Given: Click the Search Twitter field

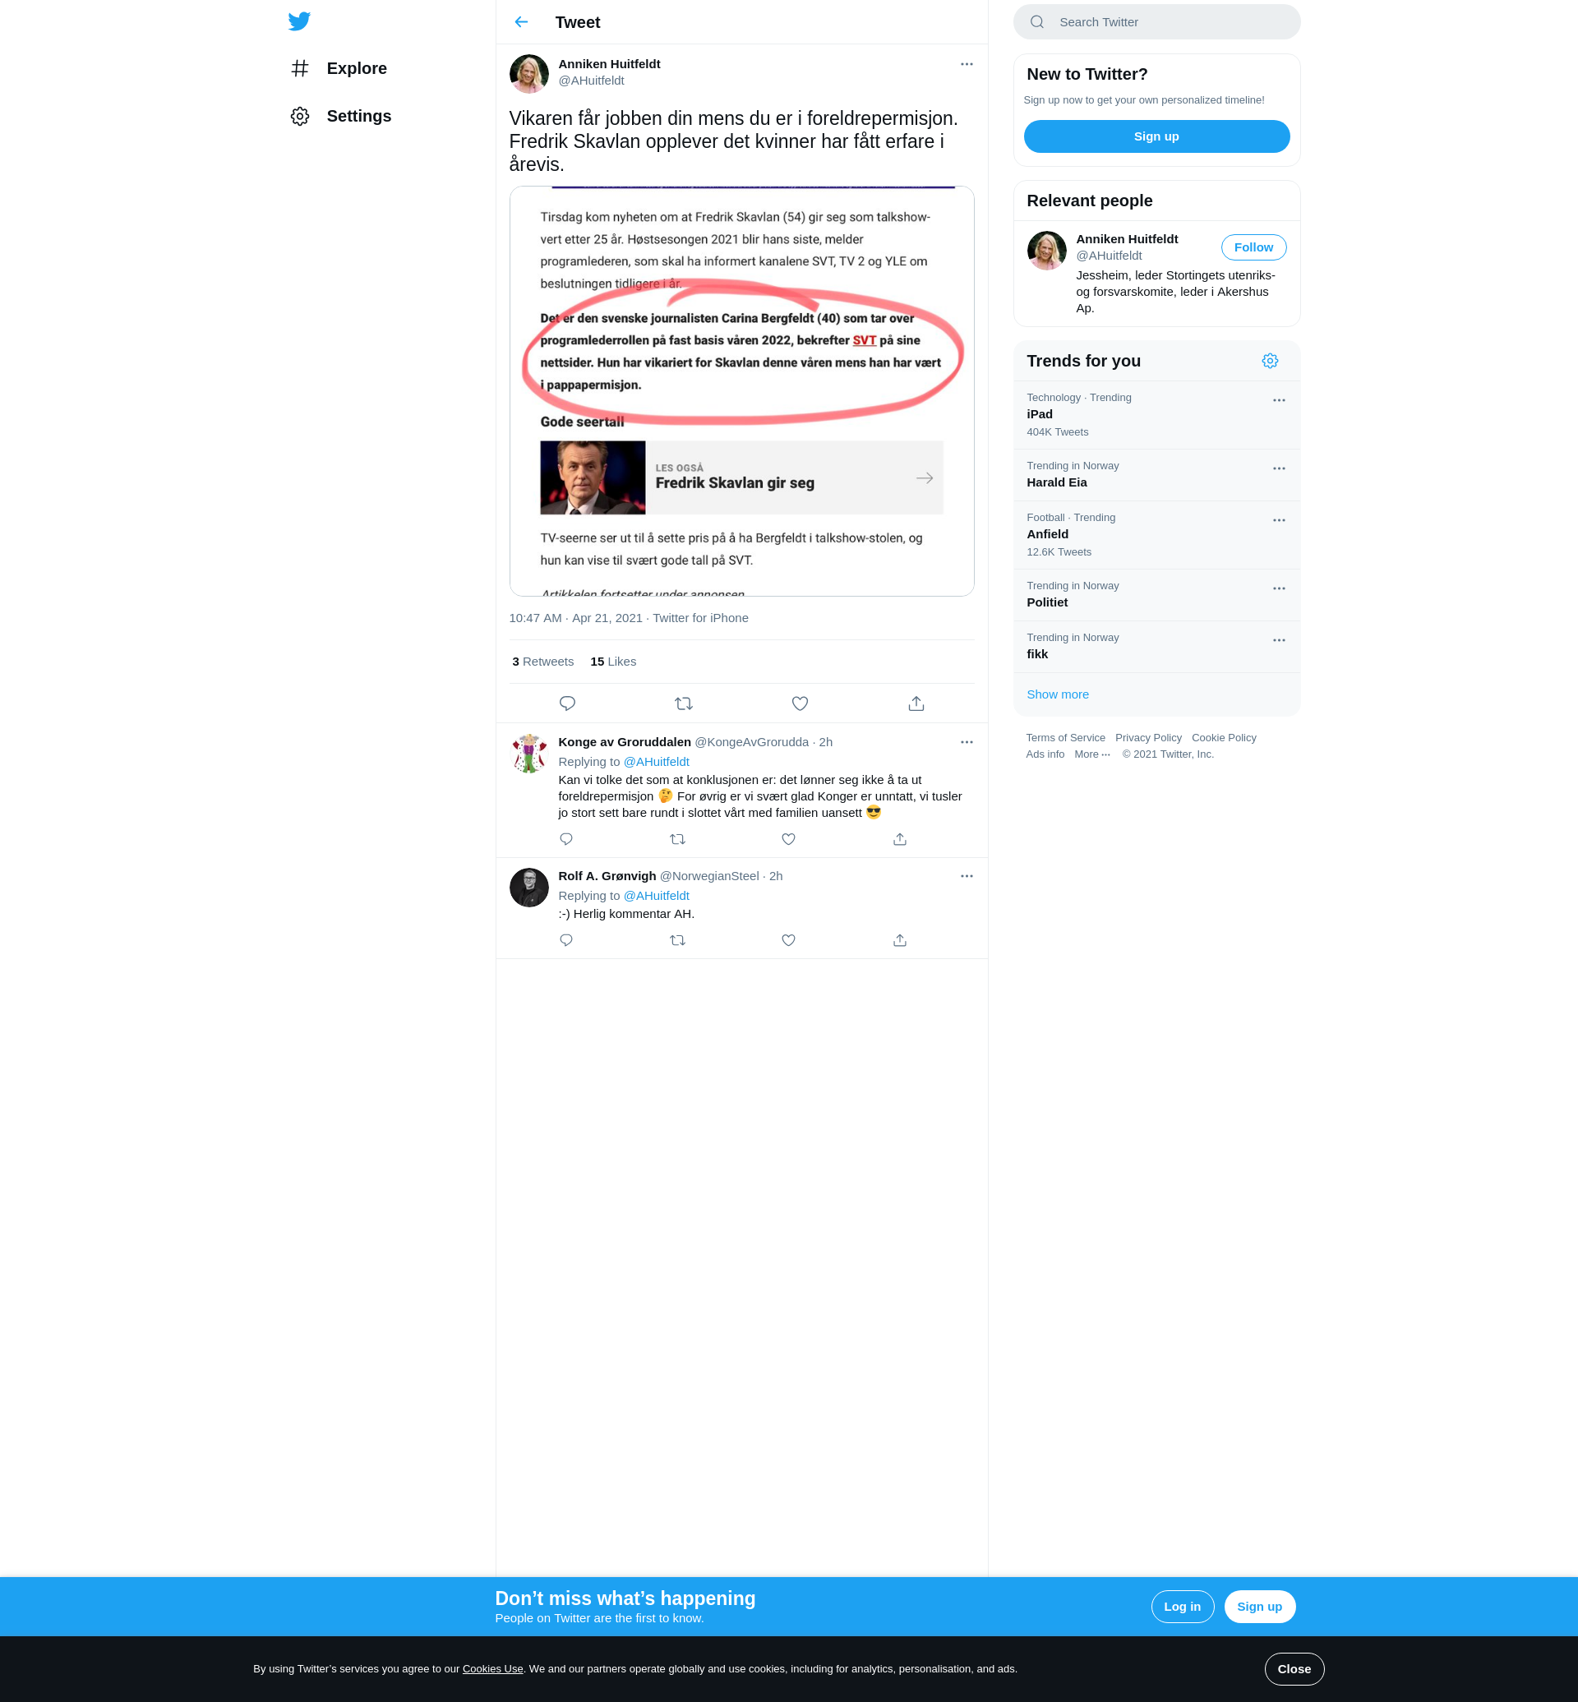Looking at the screenshot, I should (1156, 22).
